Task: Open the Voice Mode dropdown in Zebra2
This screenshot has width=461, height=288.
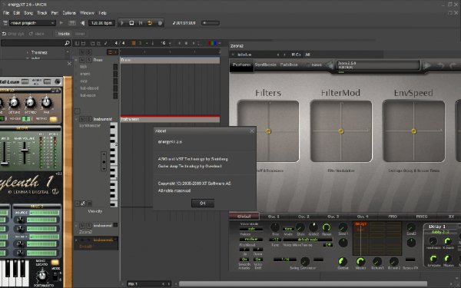Action: tap(251, 229)
